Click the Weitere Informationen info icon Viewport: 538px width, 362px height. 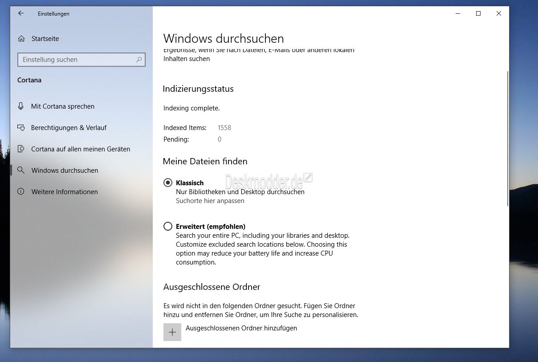21,191
